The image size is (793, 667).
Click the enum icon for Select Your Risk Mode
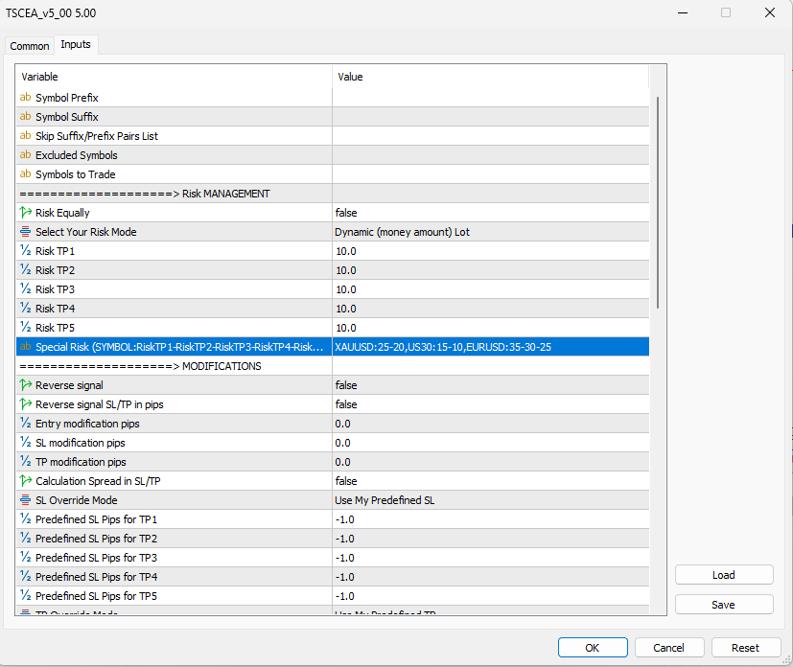[x=26, y=232]
